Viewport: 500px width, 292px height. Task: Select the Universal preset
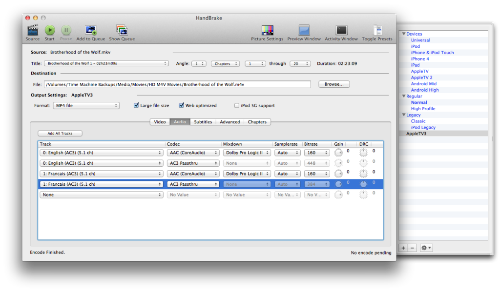(420, 40)
